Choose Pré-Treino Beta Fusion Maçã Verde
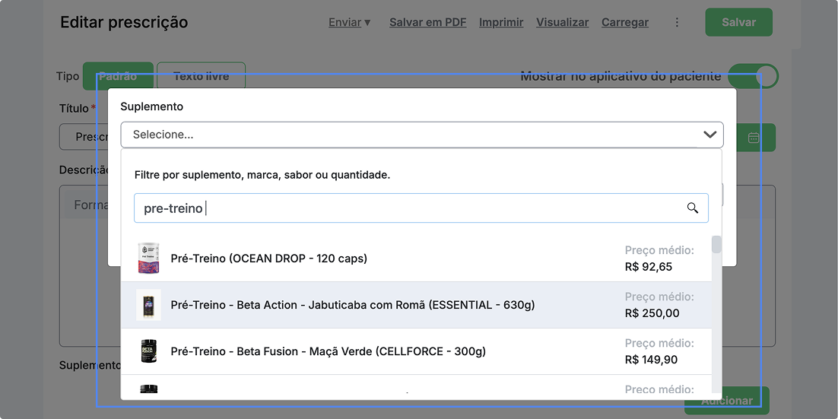Viewport: 838px width, 419px height. pos(328,351)
